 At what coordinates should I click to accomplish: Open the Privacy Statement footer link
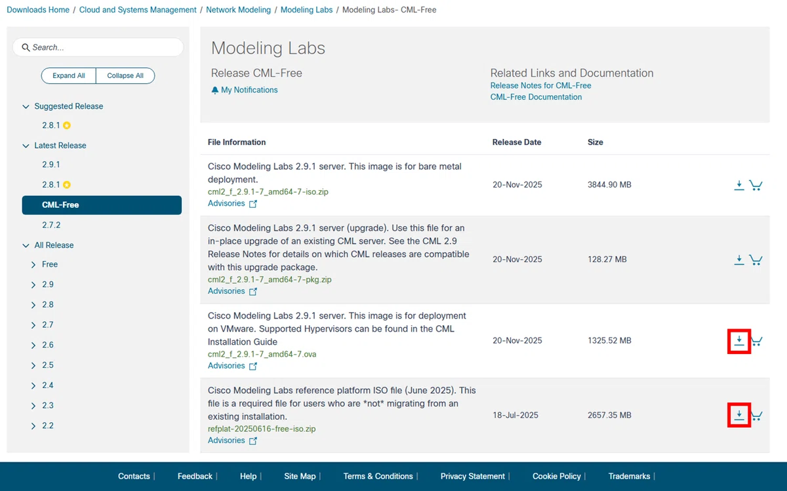[473, 477]
